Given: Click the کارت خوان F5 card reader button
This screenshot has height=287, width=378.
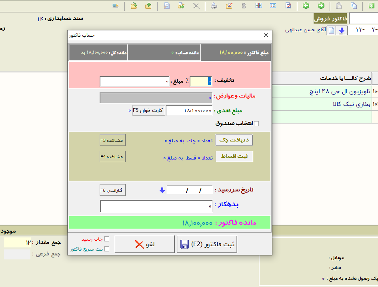Looking at the screenshot, I should click(x=148, y=110).
